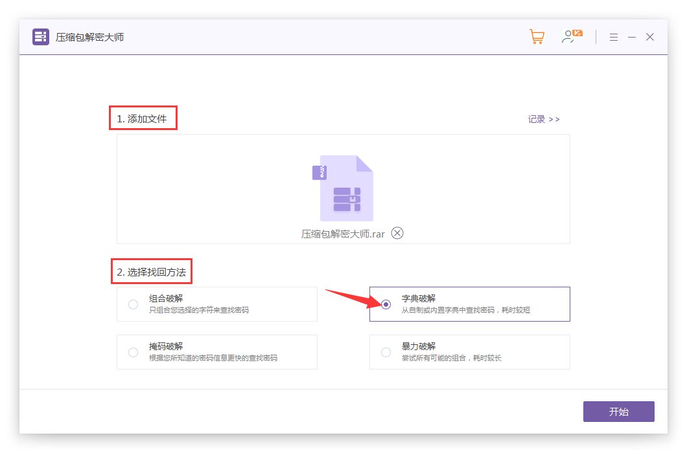Minimize the application window
The height and width of the screenshot is (453, 687).
[x=632, y=38]
